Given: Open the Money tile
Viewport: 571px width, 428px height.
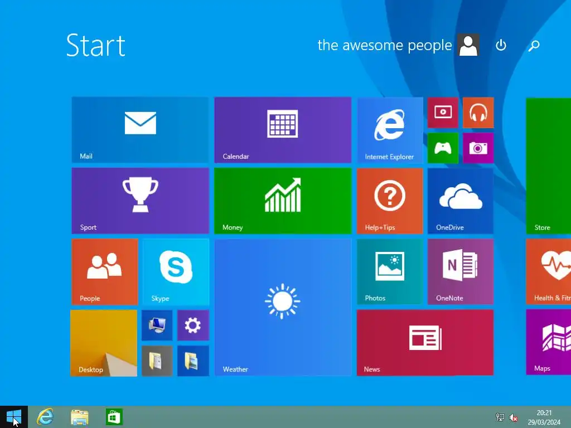Looking at the screenshot, I should [x=283, y=201].
